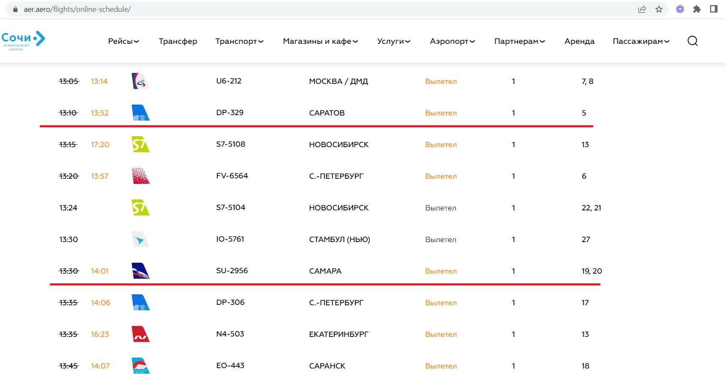This screenshot has width=725, height=374.
Task: Go to the Аренда page
Action: (x=579, y=41)
